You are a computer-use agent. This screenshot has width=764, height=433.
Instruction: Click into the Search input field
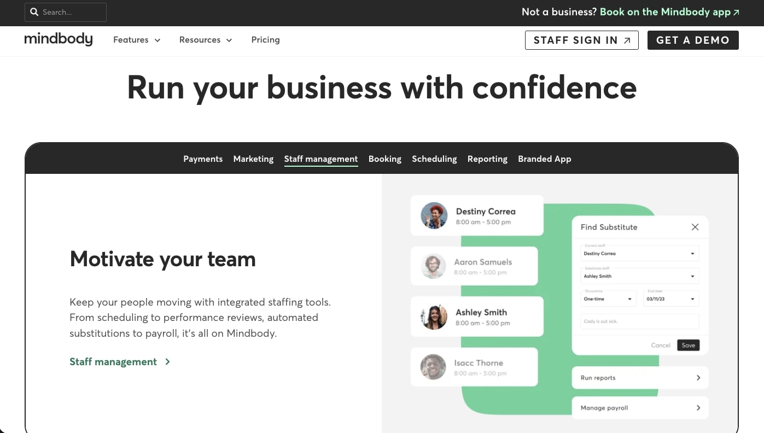71,12
